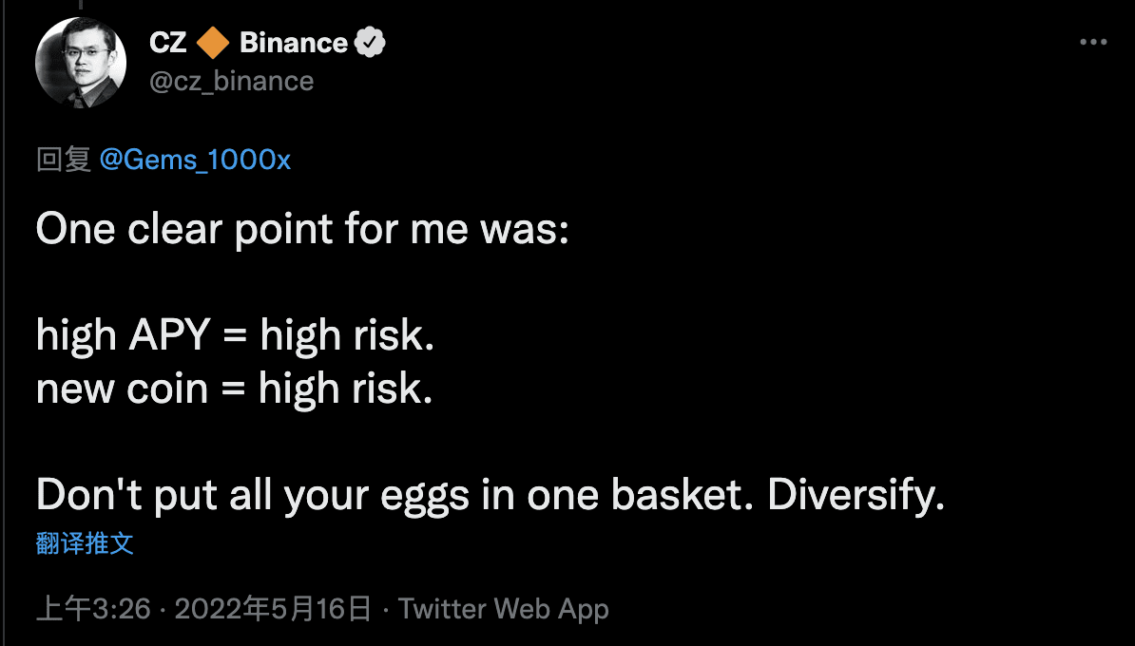Click the word 'Diversify.' in tweet
This screenshot has height=646, width=1135.
(856, 496)
